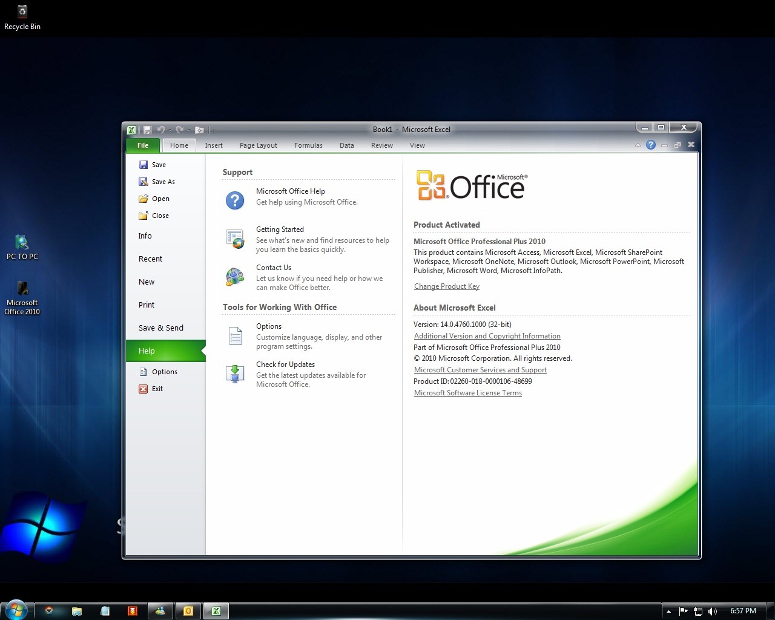Image resolution: width=775 pixels, height=620 pixels.
Task: Click the Excel logo in the title bar
Action: (131, 130)
